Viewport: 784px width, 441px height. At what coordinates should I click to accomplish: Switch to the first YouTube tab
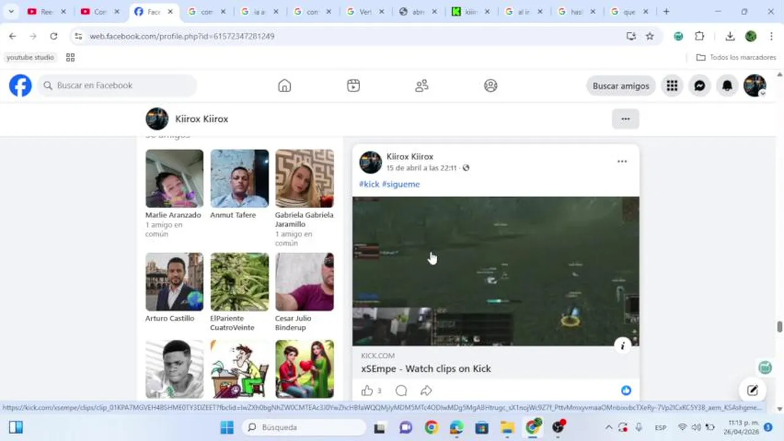coord(48,12)
